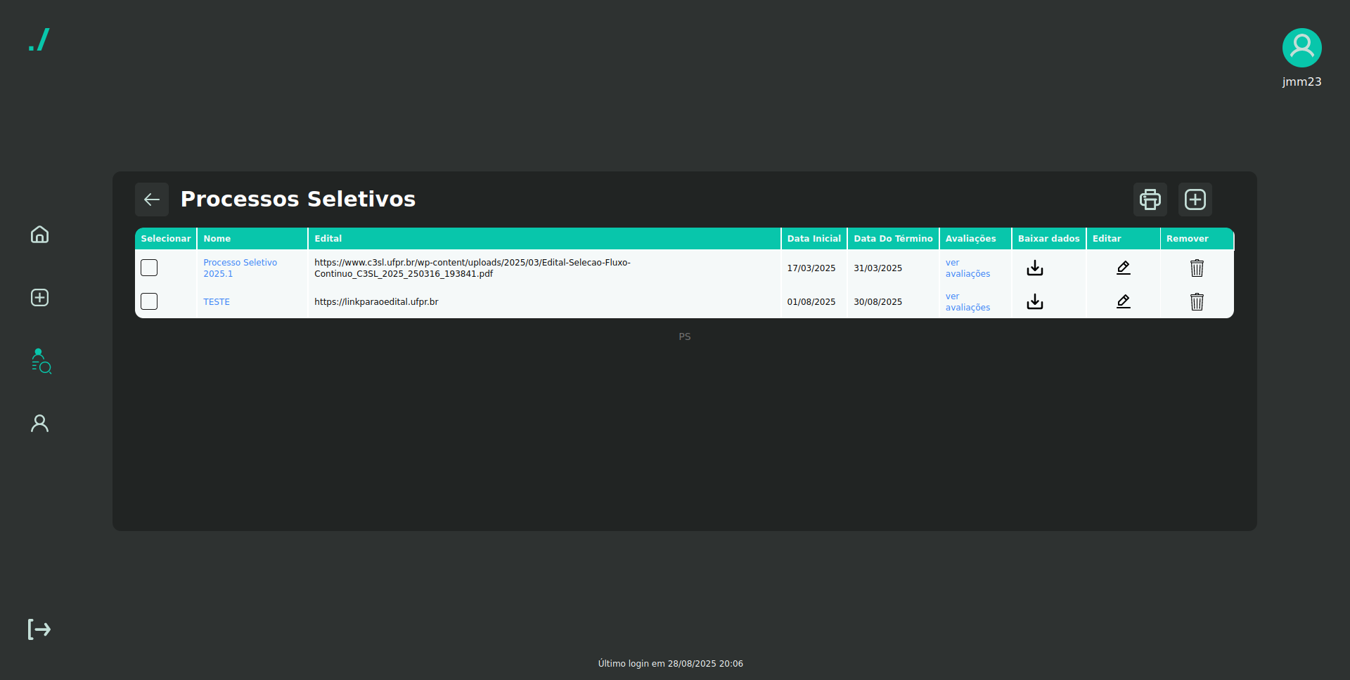Click the Processos Seletivos page title
Image resolution: width=1350 pixels, height=680 pixels.
(298, 200)
